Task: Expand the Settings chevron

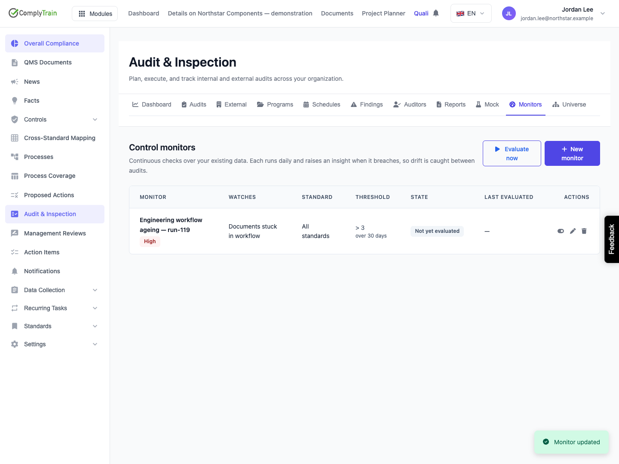Action: click(x=95, y=344)
